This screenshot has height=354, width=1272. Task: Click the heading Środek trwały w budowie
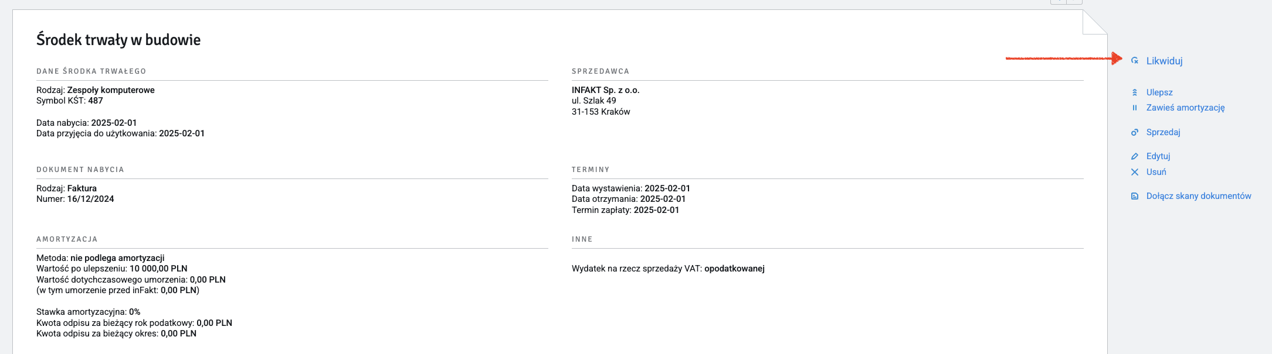point(118,40)
